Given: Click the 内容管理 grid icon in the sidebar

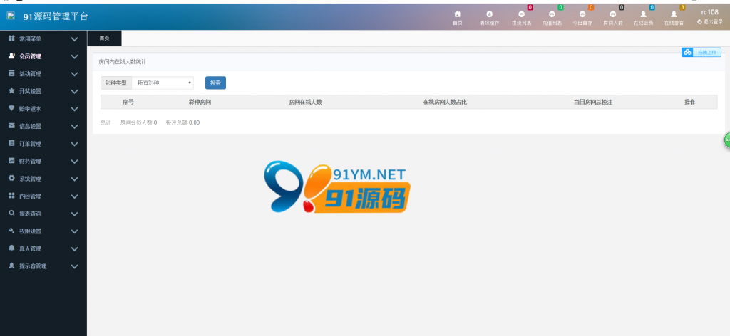Looking at the screenshot, I should pos(12,196).
